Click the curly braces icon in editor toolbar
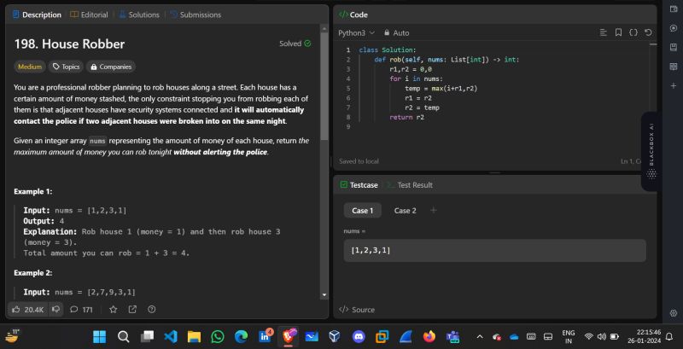Image resolution: width=683 pixels, height=349 pixels. (633, 32)
